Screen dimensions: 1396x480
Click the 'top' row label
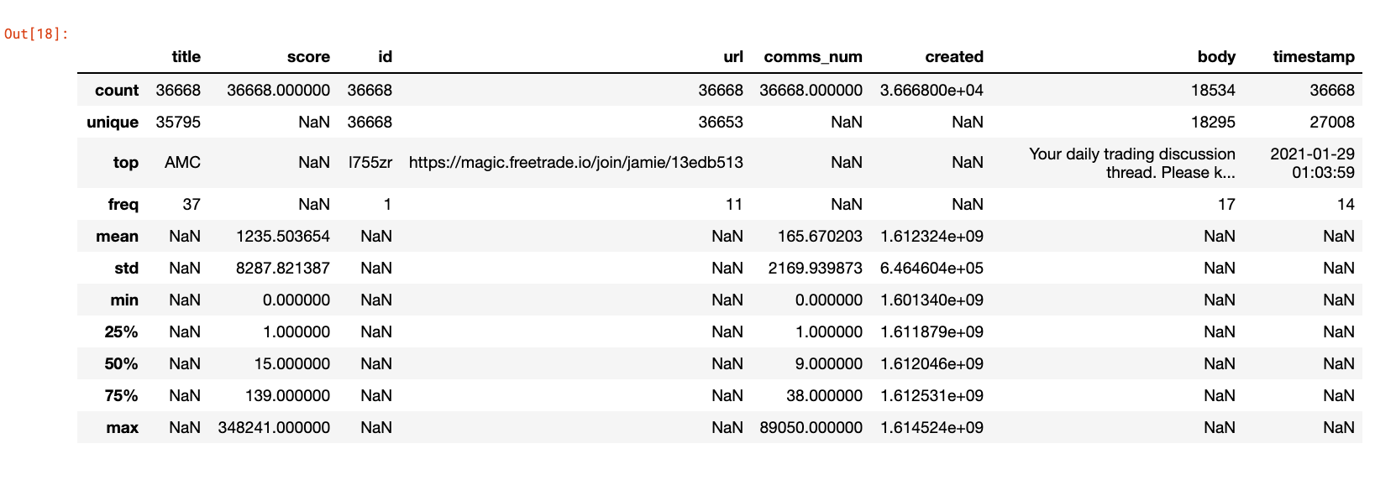(125, 163)
